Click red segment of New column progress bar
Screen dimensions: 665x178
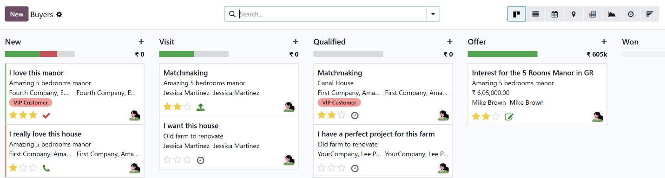48,54
